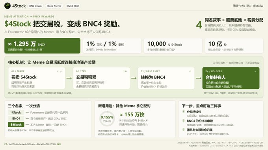This screenshot has height=150, width=268.
Task: Select the 合格持有人 step title
Action: (216, 77)
